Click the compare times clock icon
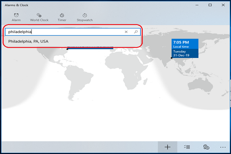The width and height of the screenshot is (231, 154). point(206,147)
